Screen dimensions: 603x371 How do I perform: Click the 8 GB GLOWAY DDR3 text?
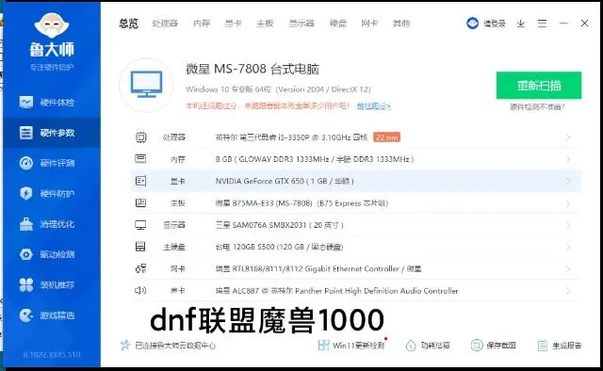point(315,159)
